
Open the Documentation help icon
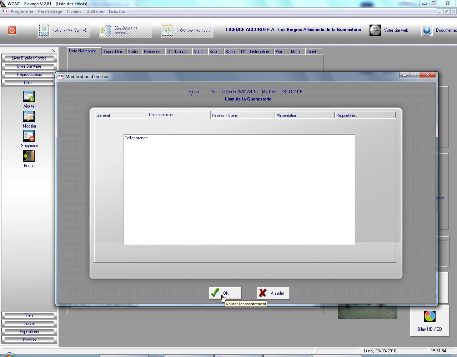[x=427, y=30]
